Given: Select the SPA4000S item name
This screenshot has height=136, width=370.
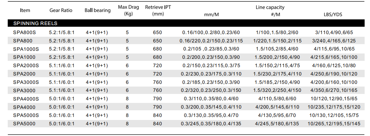Looking at the screenshot, I should [26, 99].
